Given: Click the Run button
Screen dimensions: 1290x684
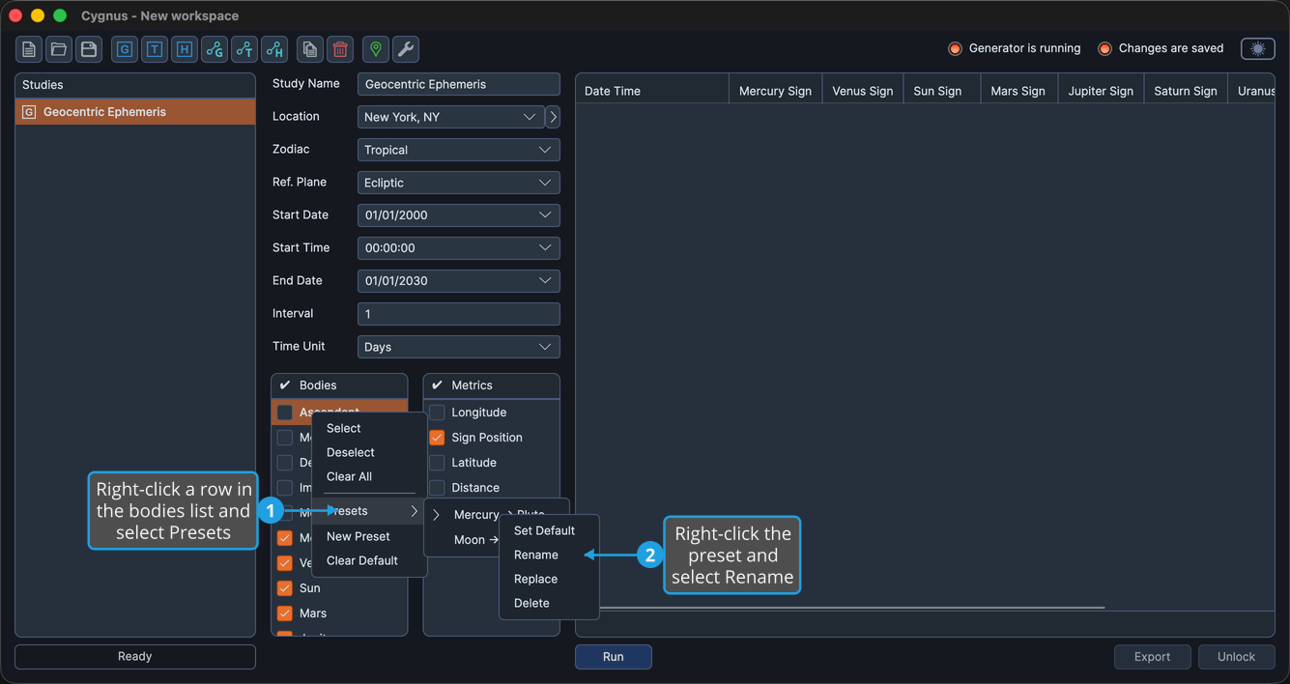Looking at the screenshot, I should coord(614,657).
